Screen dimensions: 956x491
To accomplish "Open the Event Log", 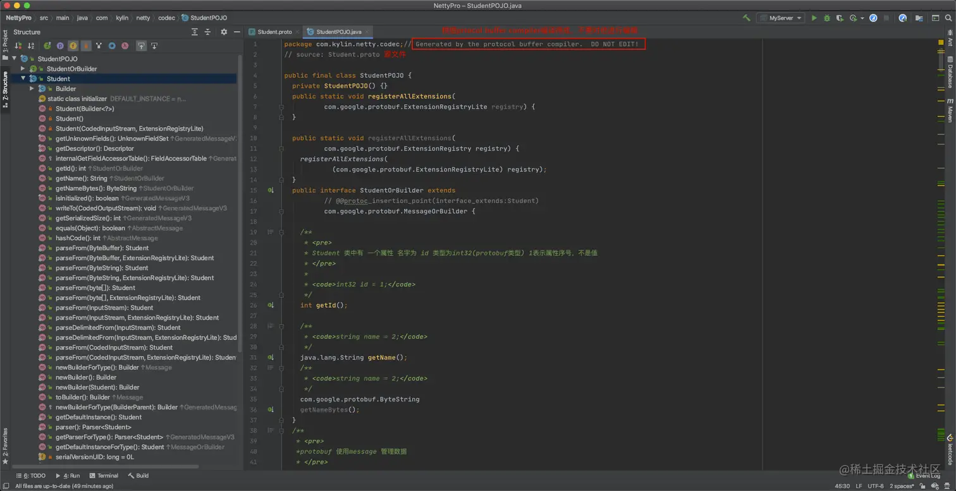I will [924, 475].
